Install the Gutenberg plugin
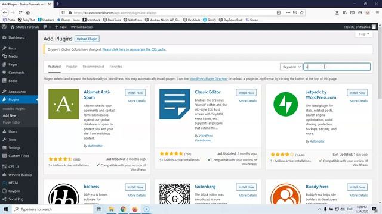The height and width of the screenshot is (214, 382). click(x=246, y=187)
